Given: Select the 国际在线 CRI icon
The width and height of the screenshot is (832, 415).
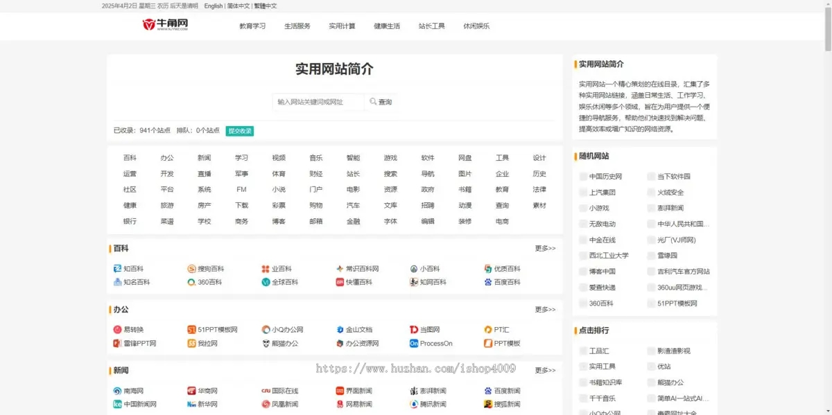Looking at the screenshot, I should pyautogui.click(x=266, y=391).
